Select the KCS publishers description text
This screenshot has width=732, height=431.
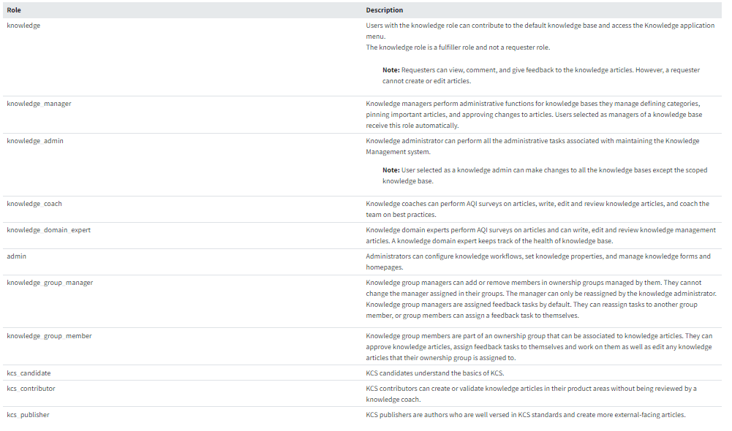(525, 415)
